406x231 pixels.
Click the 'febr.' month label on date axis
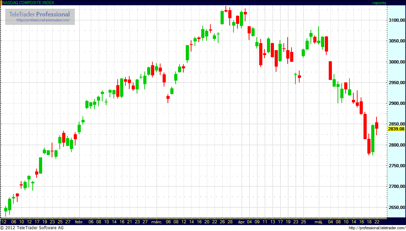point(79,222)
